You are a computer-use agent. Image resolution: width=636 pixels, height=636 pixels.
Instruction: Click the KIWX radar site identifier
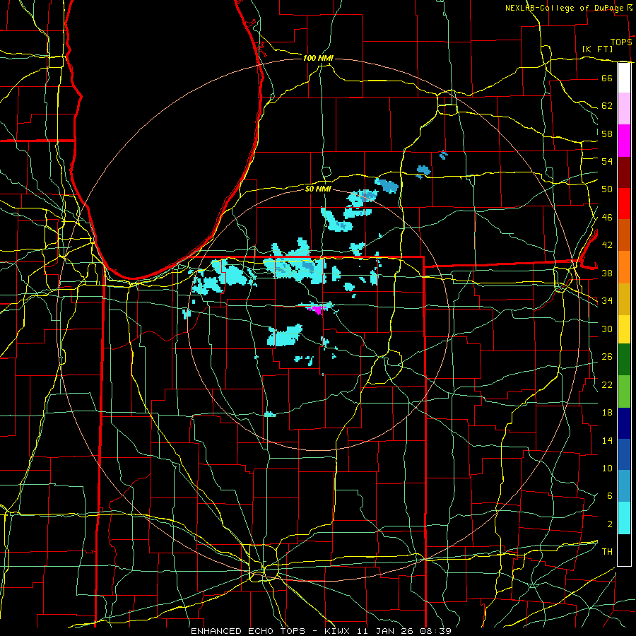pyautogui.click(x=338, y=631)
